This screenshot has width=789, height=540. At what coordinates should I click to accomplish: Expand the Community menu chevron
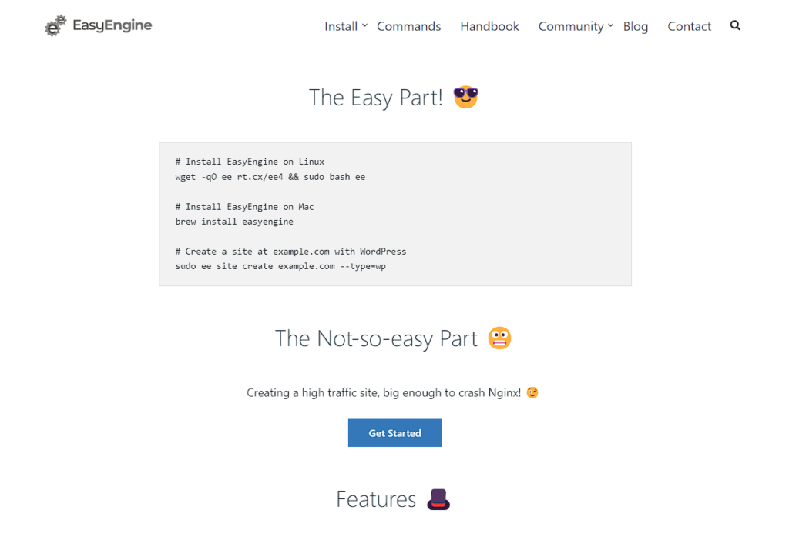(610, 25)
